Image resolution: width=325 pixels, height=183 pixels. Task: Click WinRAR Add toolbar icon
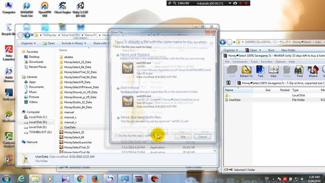[x=232, y=71]
